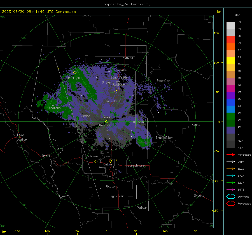This screenshot has width=252, height=235.
Task: Click the green 22JP arrow icon
Action: point(231,182)
